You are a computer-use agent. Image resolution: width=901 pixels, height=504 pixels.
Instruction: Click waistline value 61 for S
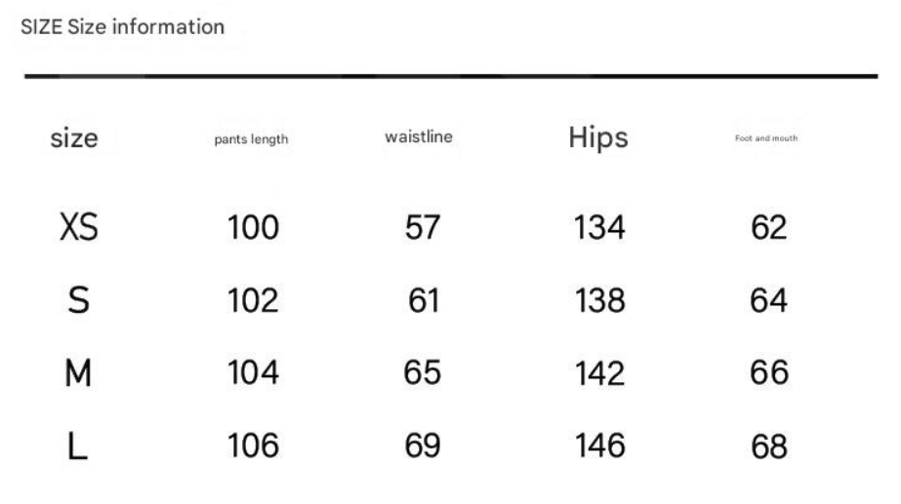(x=424, y=300)
